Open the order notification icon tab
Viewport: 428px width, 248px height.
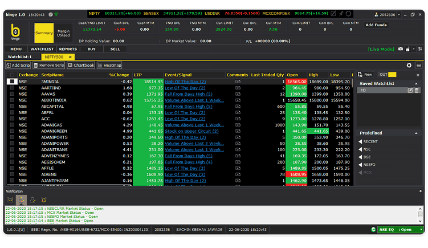[21, 200]
